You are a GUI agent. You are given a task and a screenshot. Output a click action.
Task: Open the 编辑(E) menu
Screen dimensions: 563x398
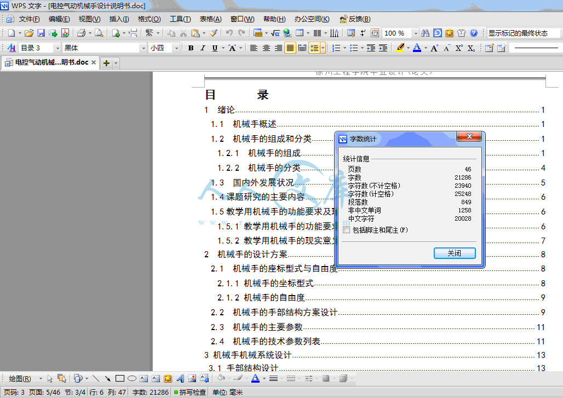[59, 19]
